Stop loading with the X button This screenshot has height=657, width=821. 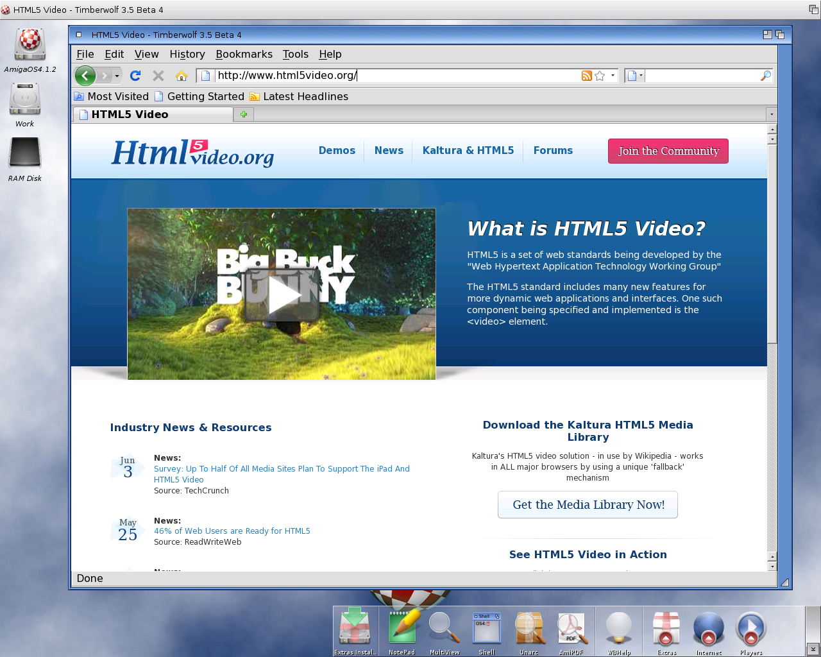tap(158, 76)
